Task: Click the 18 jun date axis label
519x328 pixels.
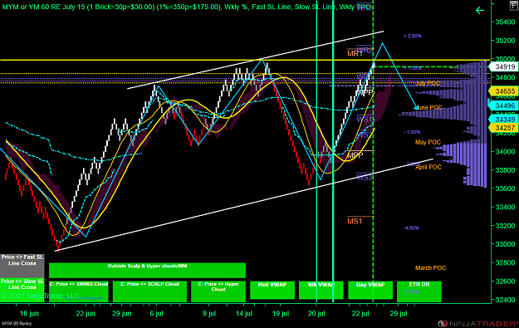Action: point(29,313)
